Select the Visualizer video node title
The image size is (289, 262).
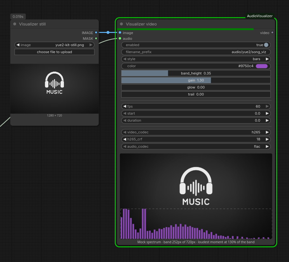coord(141,24)
